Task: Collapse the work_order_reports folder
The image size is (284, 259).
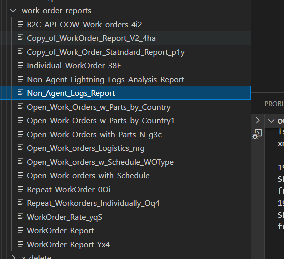Action: 13,11
